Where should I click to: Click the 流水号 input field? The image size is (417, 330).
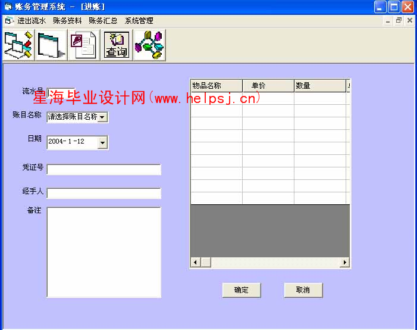[61, 92]
